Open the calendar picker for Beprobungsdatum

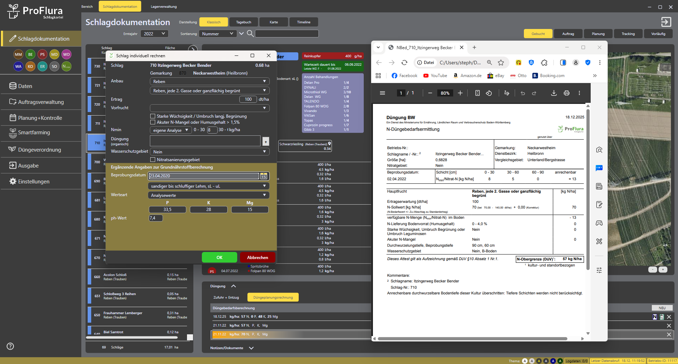(264, 176)
